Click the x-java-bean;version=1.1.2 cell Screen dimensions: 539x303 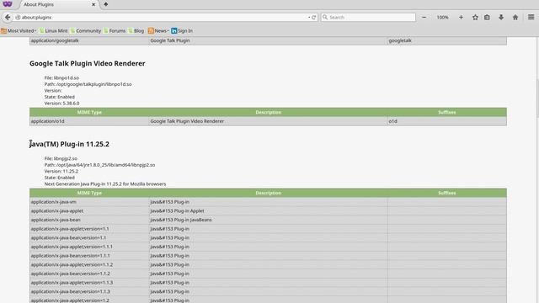[89, 274]
